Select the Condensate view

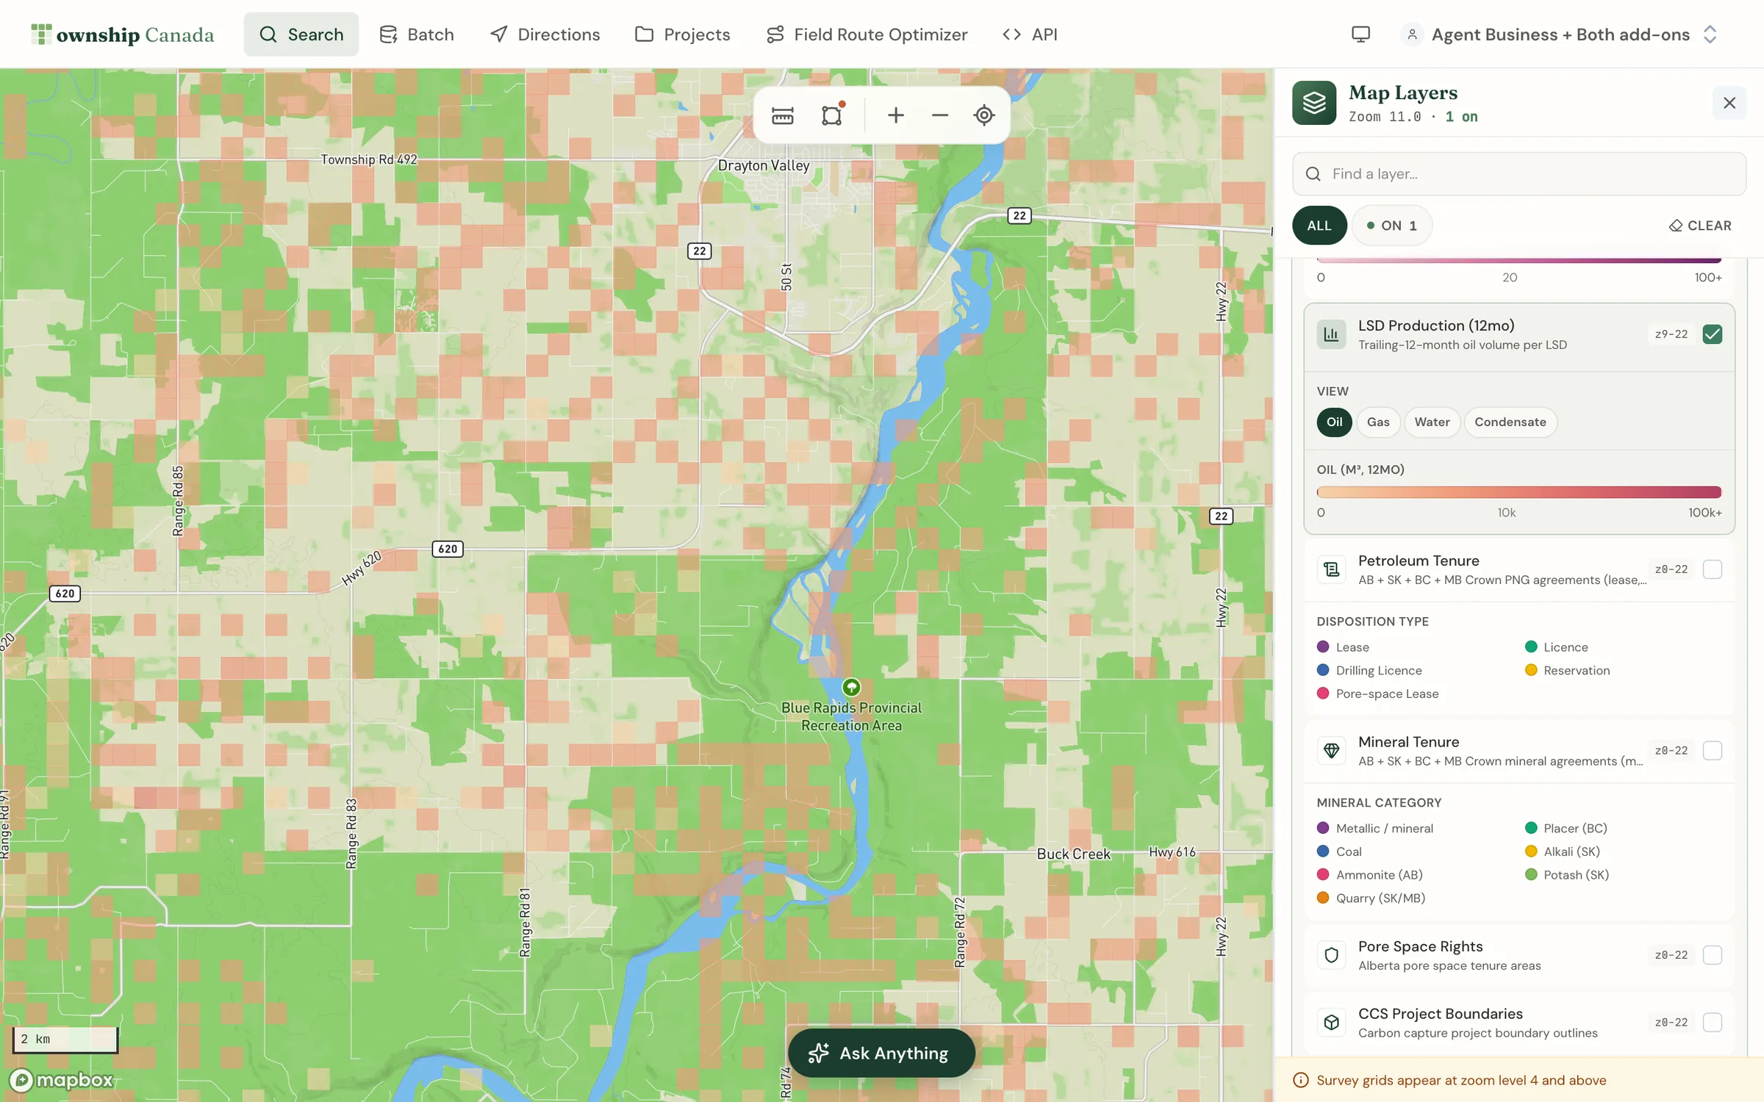pos(1510,422)
